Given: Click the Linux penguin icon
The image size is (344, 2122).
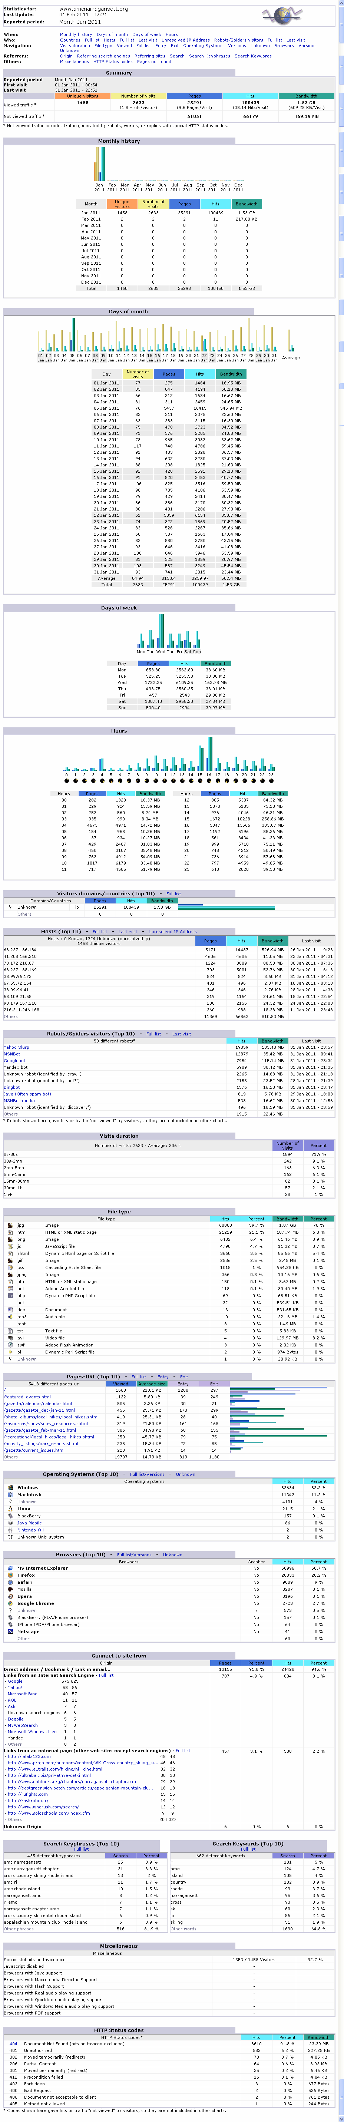Looking at the screenshot, I should (10, 1508).
